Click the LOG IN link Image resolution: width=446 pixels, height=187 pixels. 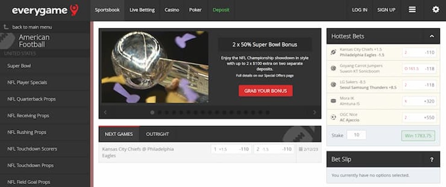coord(360,10)
